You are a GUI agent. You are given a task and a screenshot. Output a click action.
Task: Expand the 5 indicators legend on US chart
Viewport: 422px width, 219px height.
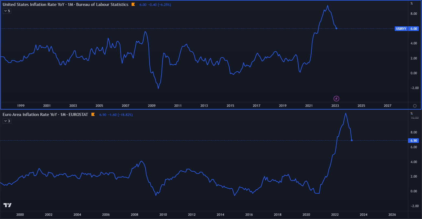pos(7,11)
